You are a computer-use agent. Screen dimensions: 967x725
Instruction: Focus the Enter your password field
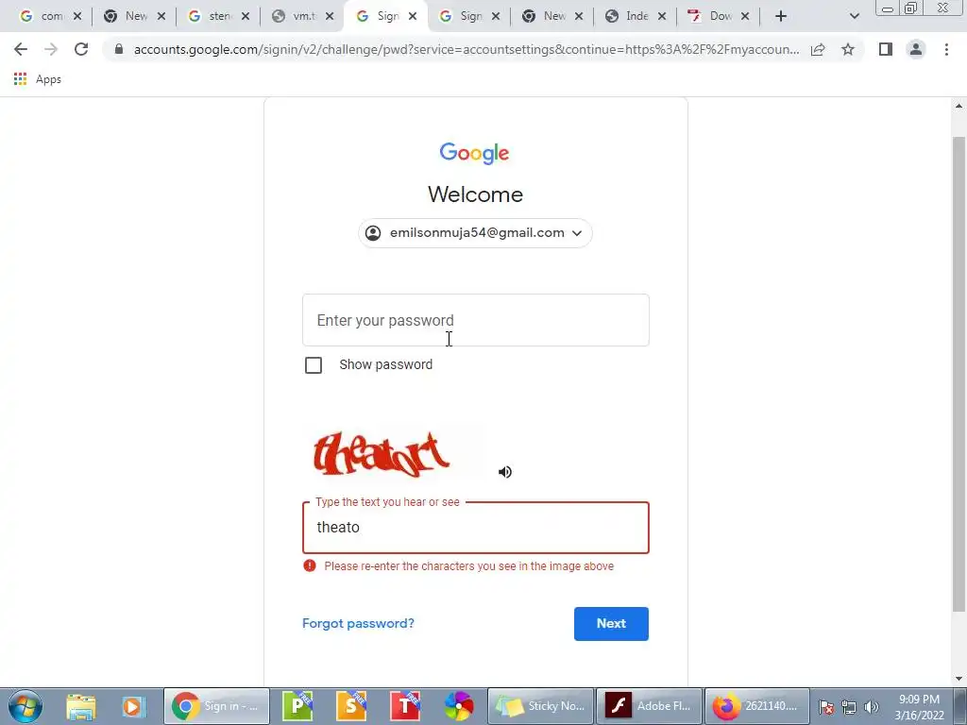476,320
